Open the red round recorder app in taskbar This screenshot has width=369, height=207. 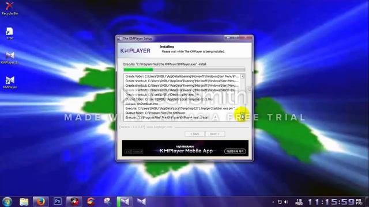(74, 202)
